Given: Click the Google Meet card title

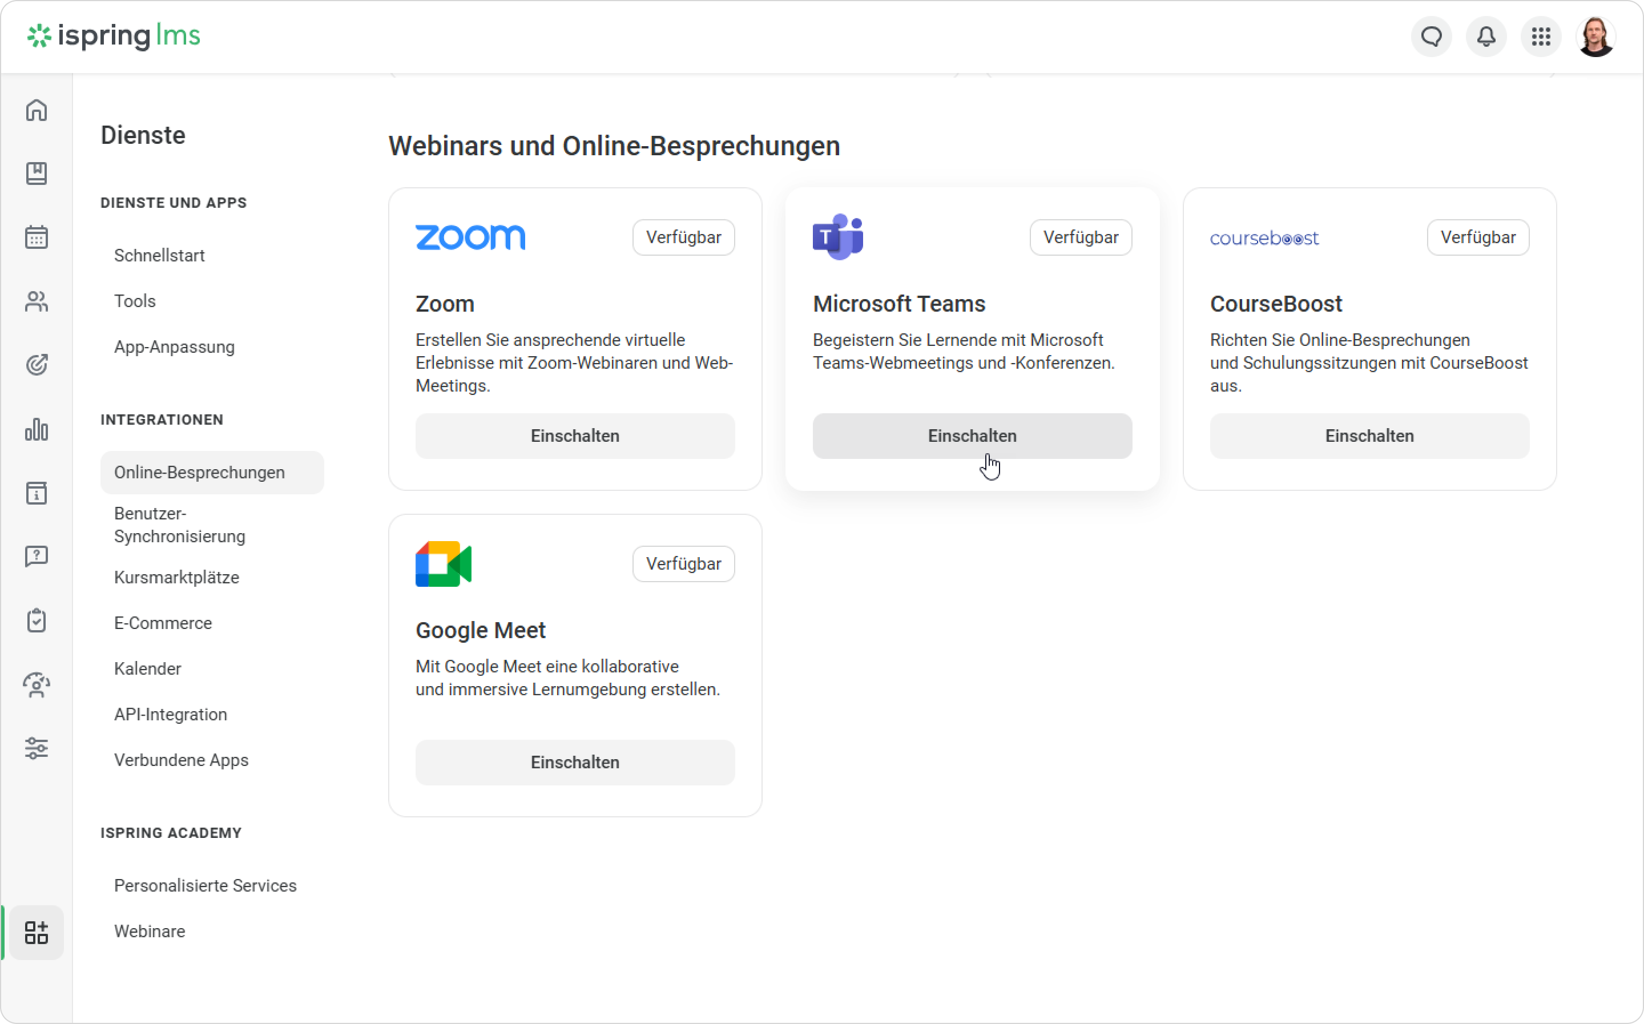Looking at the screenshot, I should coord(480,631).
